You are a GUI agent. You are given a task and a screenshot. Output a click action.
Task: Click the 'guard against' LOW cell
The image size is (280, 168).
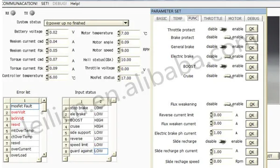[x=101, y=151]
